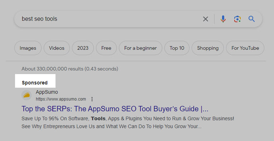Clear the search box with X icon
Image resolution: width=274 pixels, height=141 pixels.
[x=206, y=19]
